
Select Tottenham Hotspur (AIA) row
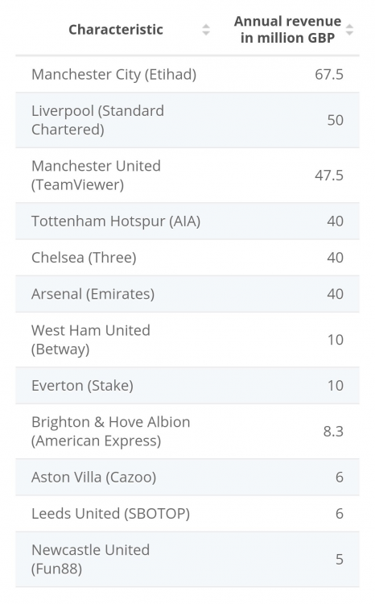(x=187, y=221)
